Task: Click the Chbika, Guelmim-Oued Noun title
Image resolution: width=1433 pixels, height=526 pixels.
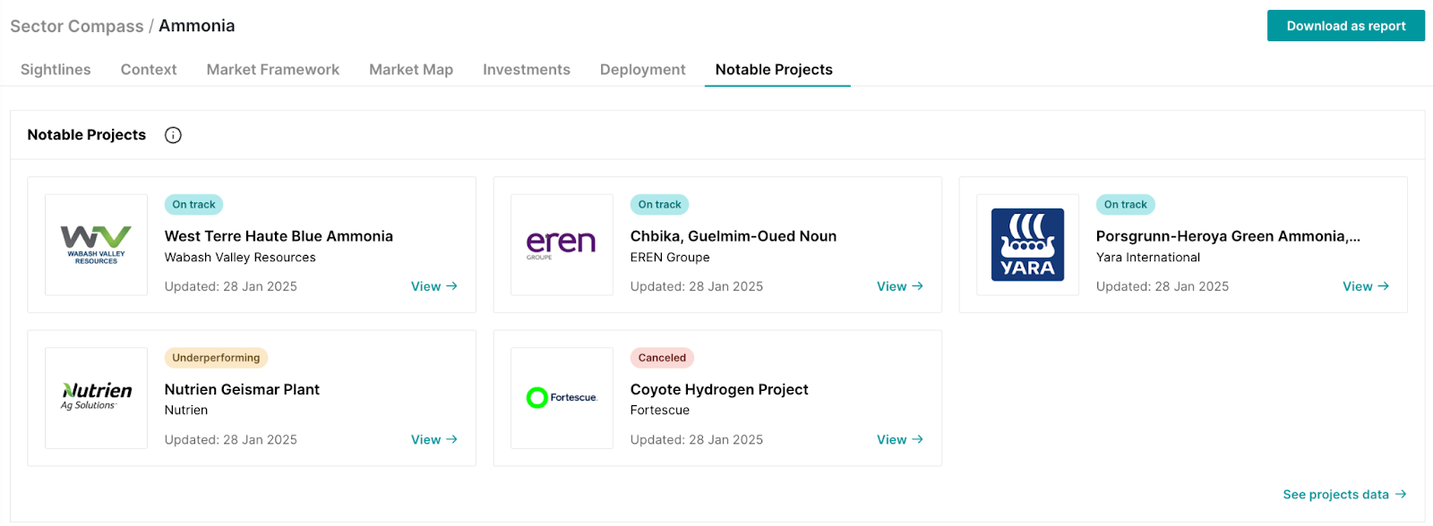Action: [x=734, y=236]
